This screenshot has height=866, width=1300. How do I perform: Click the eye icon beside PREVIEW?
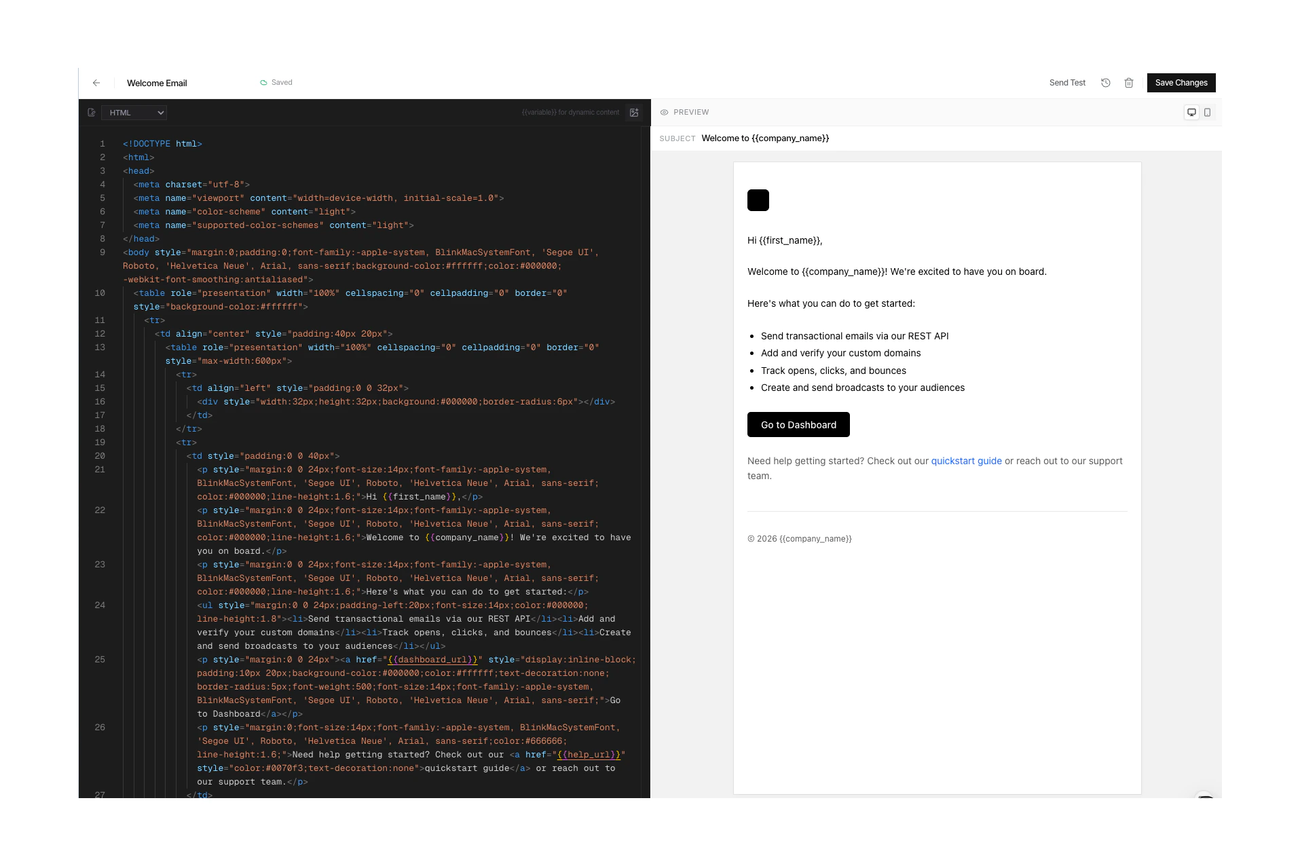(665, 113)
